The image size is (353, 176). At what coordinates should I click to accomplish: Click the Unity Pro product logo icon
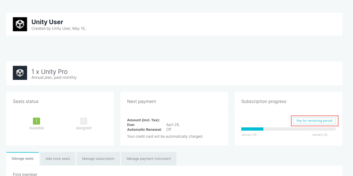[20, 73]
